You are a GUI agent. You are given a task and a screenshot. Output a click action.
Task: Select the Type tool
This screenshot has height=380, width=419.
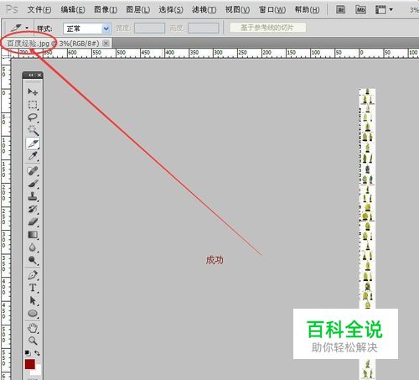tap(33, 288)
